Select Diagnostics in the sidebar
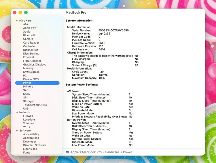Image resolution: width=216 pixels, height=163 pixels. click(31, 50)
